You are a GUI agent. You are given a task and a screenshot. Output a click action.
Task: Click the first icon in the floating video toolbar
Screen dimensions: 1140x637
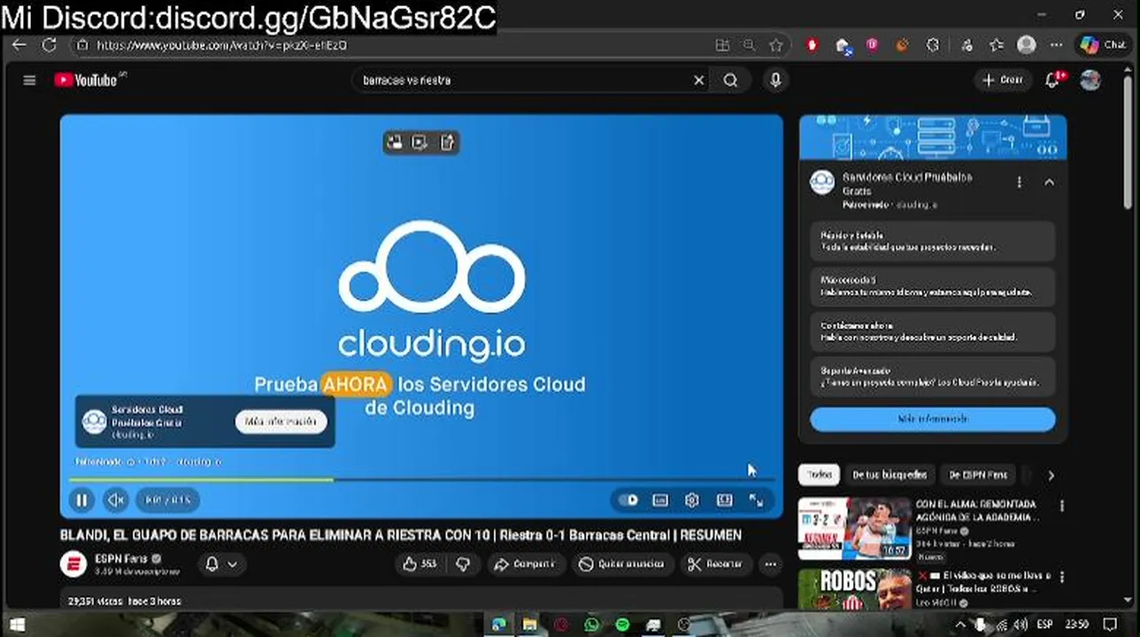(x=395, y=142)
